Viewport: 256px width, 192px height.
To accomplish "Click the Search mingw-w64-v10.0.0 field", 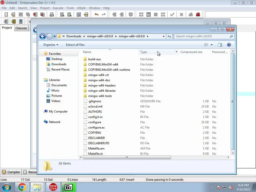I will pyautogui.click(x=204, y=36).
